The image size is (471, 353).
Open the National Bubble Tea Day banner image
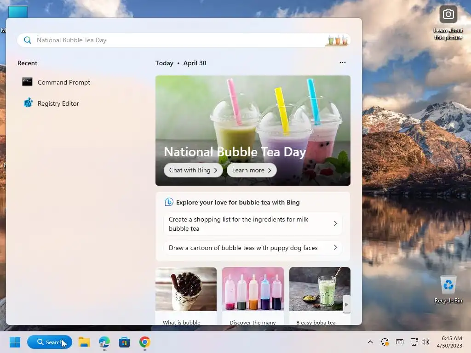point(253,130)
